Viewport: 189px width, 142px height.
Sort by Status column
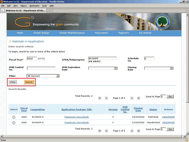point(153,109)
